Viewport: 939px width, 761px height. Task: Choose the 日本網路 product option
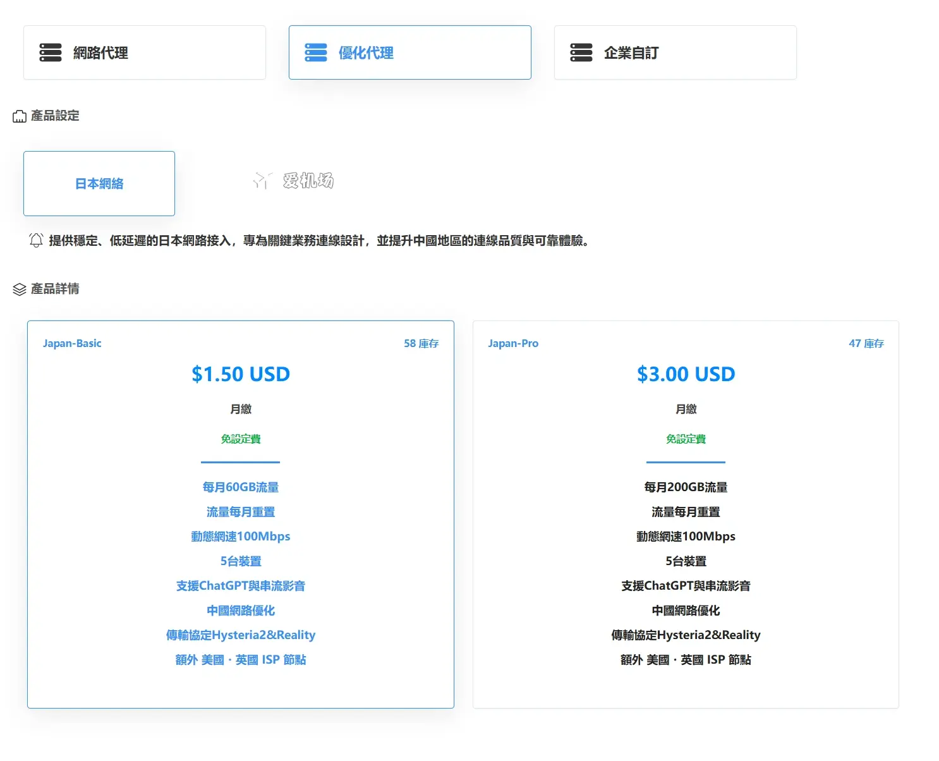click(x=99, y=184)
